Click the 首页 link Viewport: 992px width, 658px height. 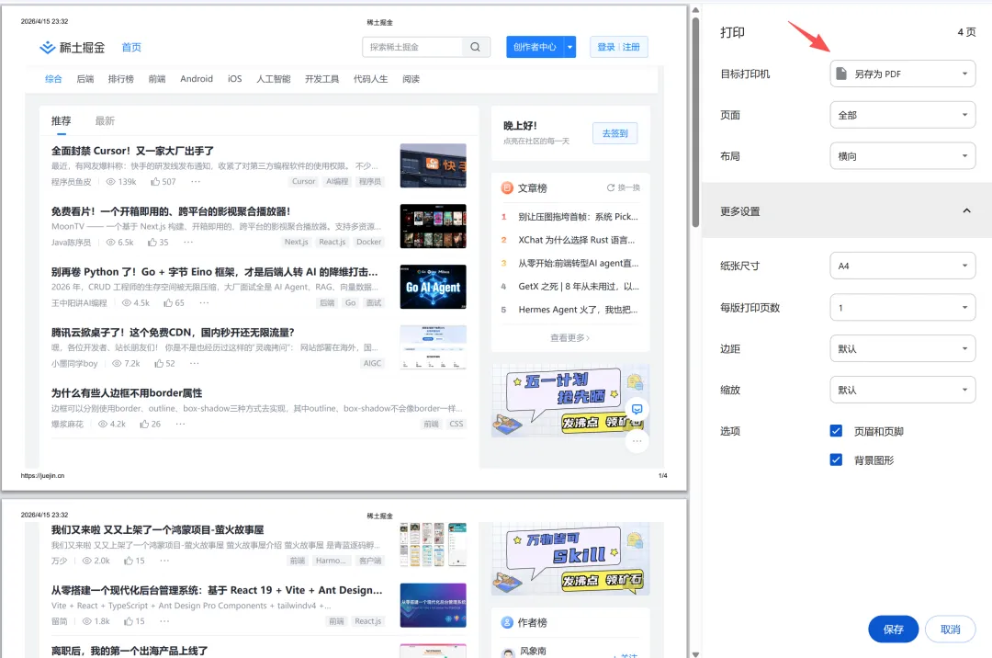point(131,48)
